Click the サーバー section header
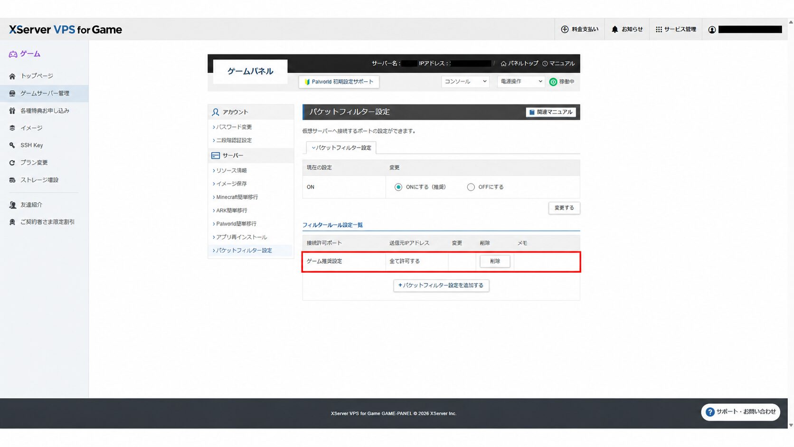The height and width of the screenshot is (447, 794). click(251, 156)
